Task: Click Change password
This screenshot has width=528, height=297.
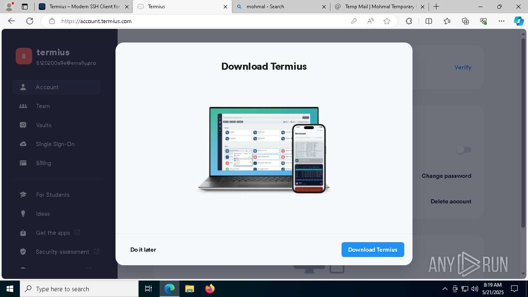Action: point(446,176)
